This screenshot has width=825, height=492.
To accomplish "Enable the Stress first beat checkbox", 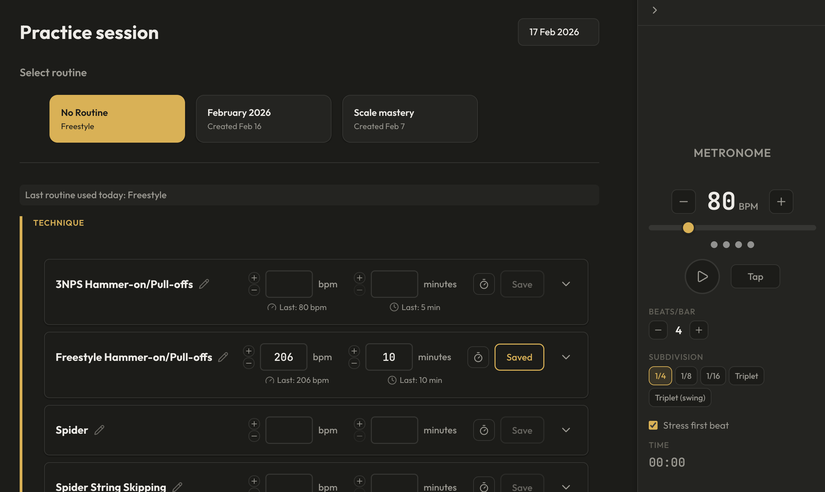I will [x=653, y=425].
